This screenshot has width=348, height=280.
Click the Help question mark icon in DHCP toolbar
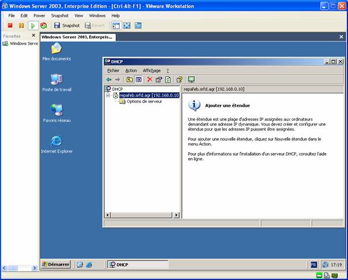(179, 79)
